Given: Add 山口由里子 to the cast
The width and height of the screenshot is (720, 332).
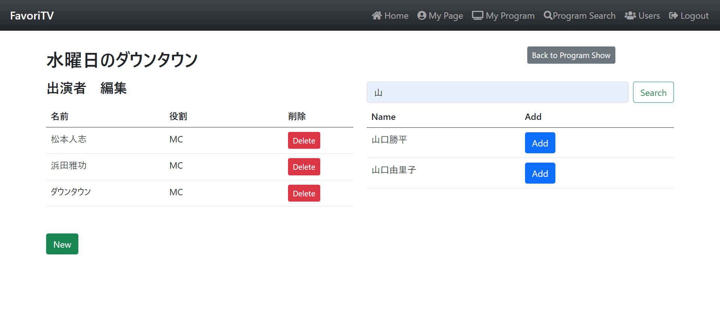Looking at the screenshot, I should coord(540,173).
